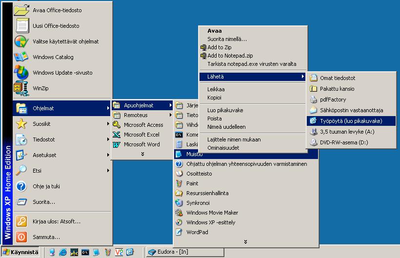
Task: Click the Avaa Office-tiedosto folder icon
Action: (21, 10)
